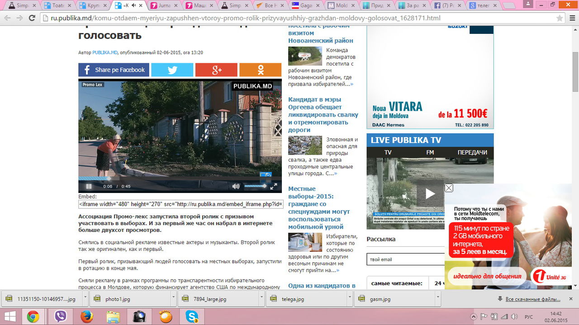579x325 pixels.
Task: Open Viber from the taskbar
Action: click(x=60, y=317)
